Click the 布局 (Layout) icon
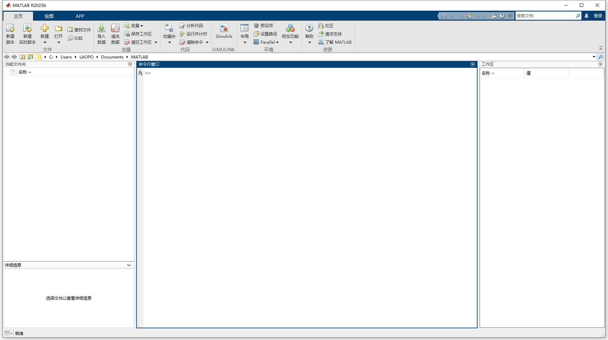The image size is (608, 340). (x=245, y=28)
